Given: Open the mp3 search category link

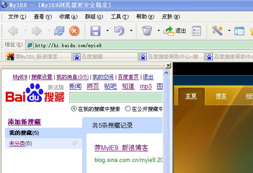Looking at the screenshot, I should [x=146, y=86].
